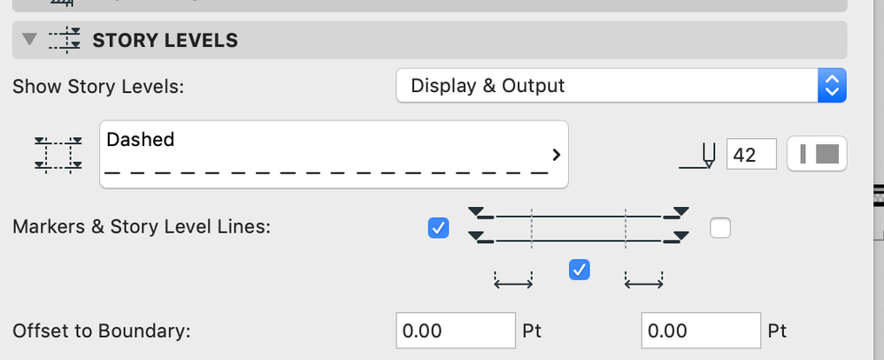Click the left Offset to Boundary field

tap(456, 332)
